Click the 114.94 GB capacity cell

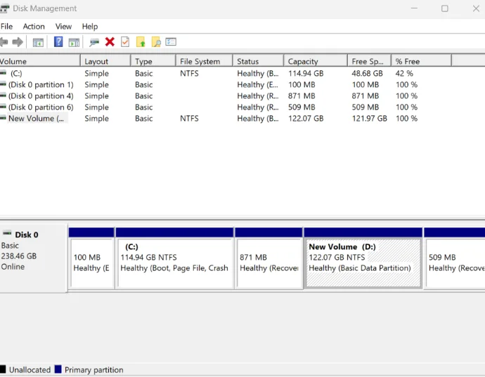(x=306, y=73)
